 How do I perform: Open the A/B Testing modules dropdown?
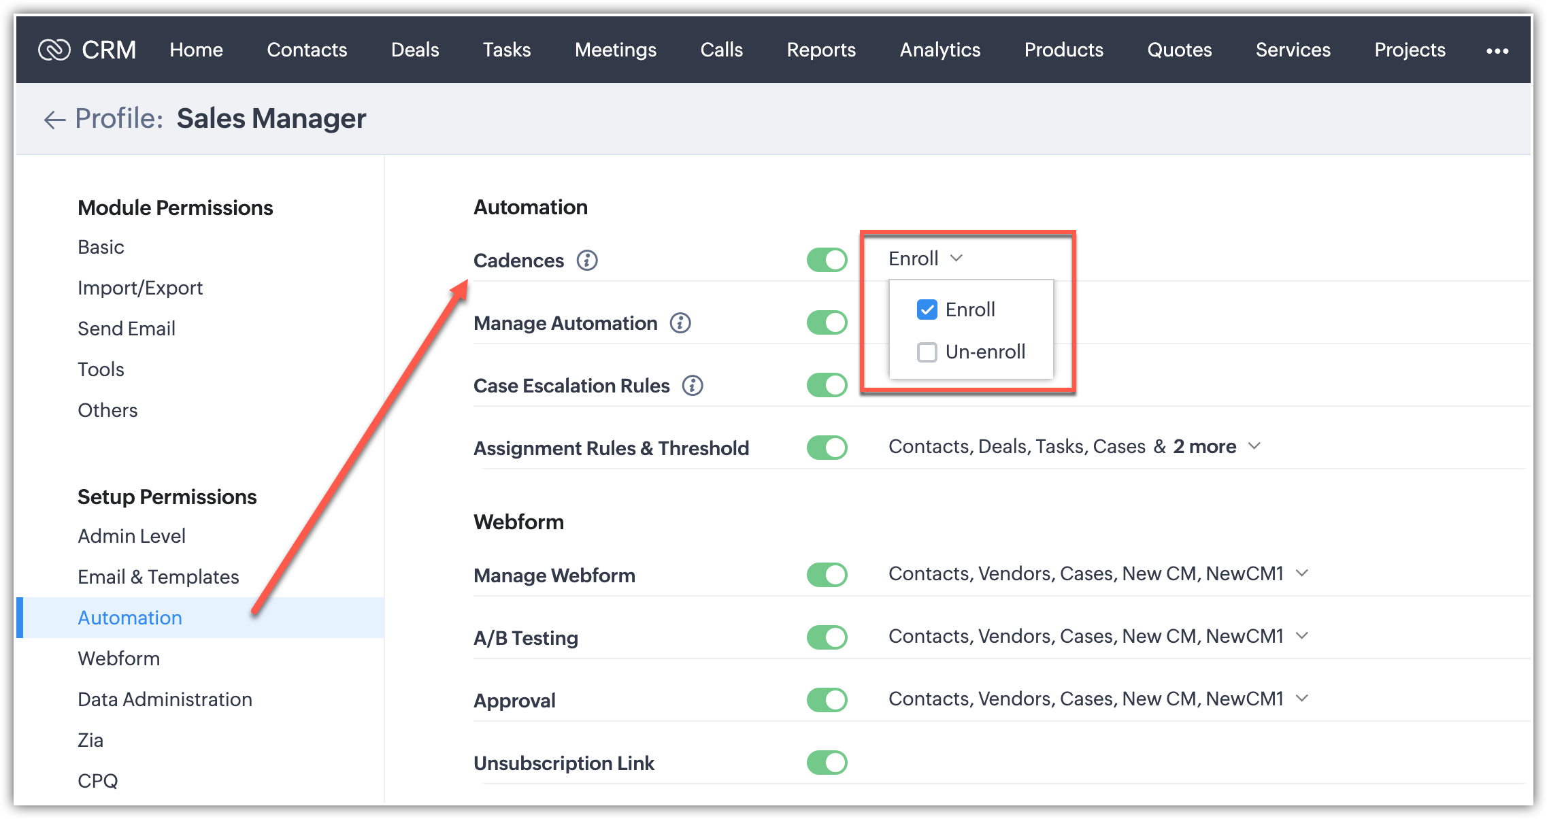(x=1301, y=635)
